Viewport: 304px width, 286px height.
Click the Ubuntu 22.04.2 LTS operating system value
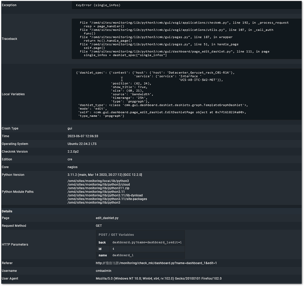coord(82,144)
